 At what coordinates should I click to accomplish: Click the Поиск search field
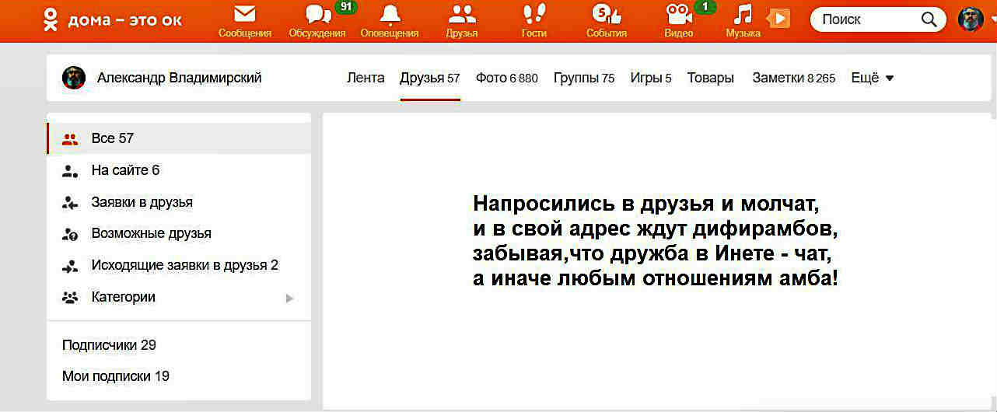879,19
